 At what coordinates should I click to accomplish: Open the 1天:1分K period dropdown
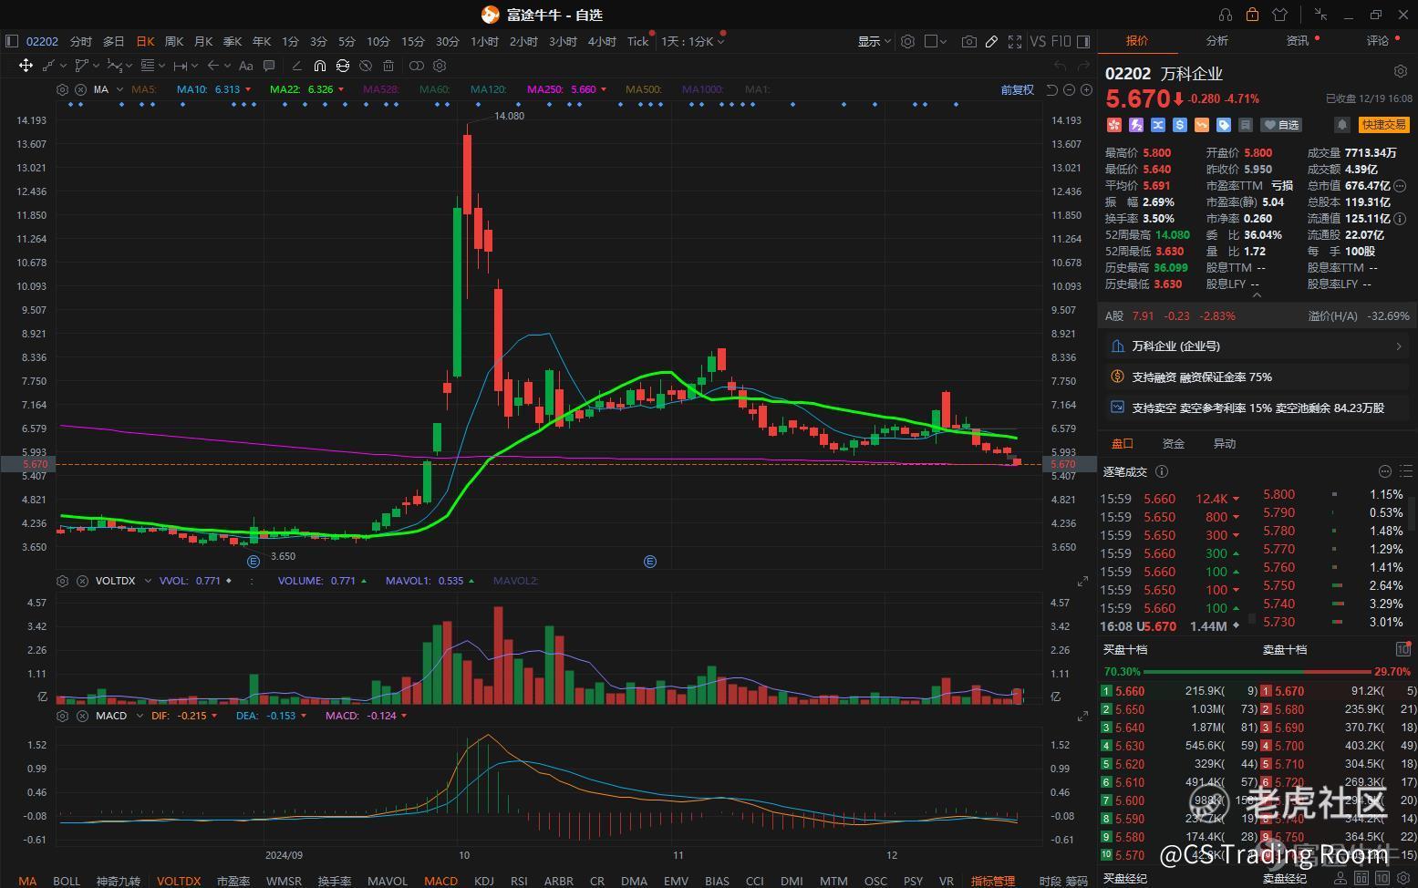693,41
